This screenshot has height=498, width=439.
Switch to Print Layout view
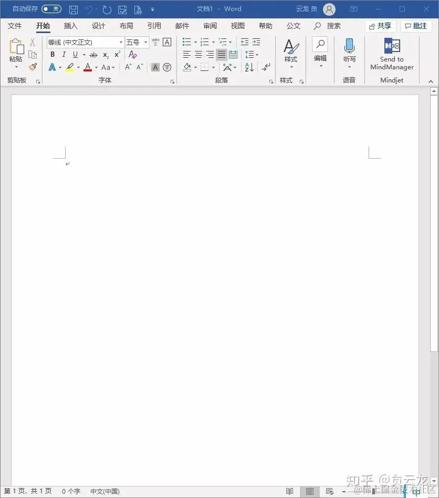[x=309, y=491]
